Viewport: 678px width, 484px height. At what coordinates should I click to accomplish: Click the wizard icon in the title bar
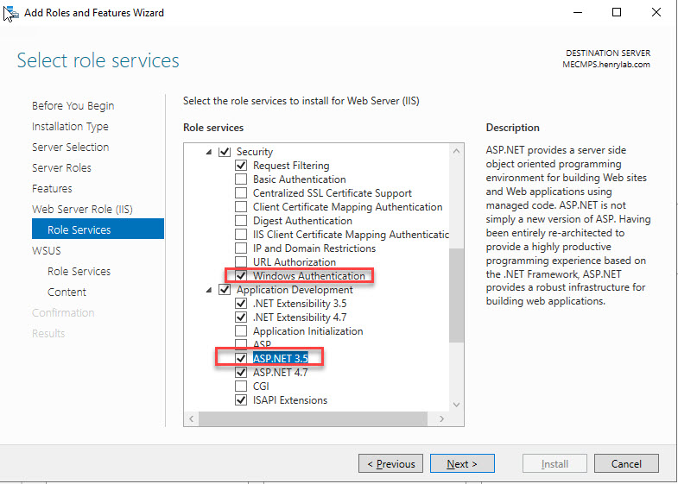(12, 13)
